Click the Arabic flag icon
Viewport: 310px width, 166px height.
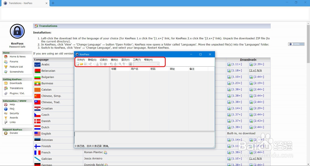(38, 65)
